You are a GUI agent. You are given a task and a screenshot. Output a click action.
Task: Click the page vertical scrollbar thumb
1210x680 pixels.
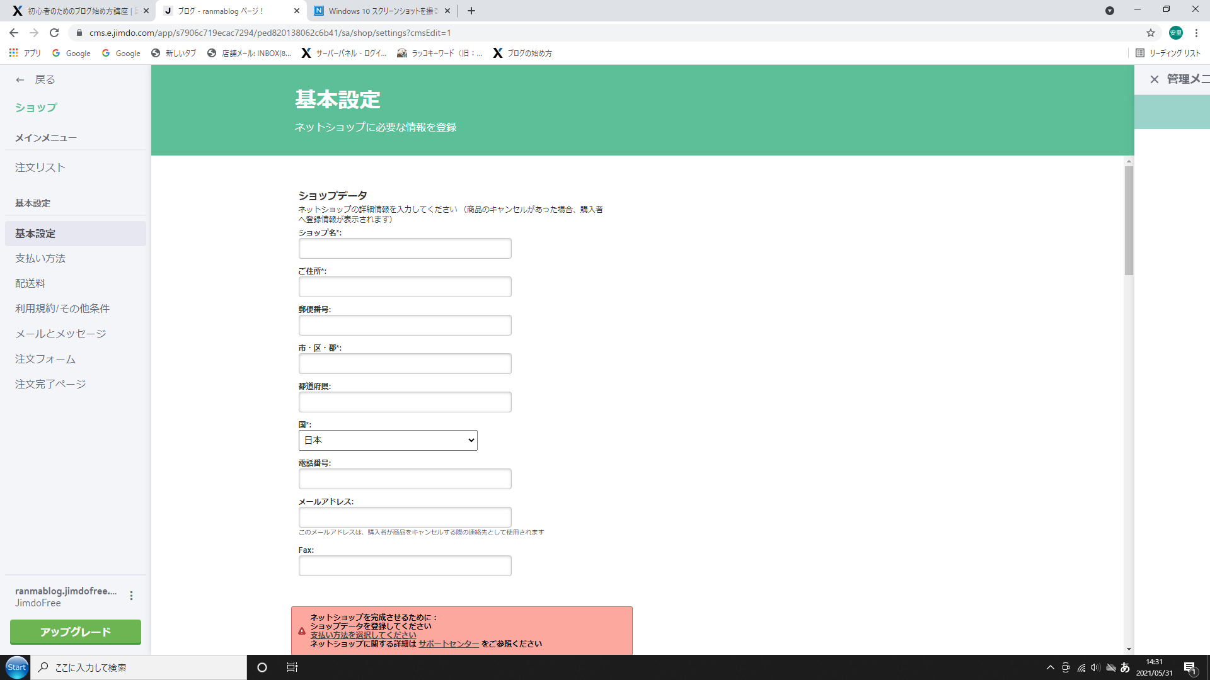click(1128, 220)
